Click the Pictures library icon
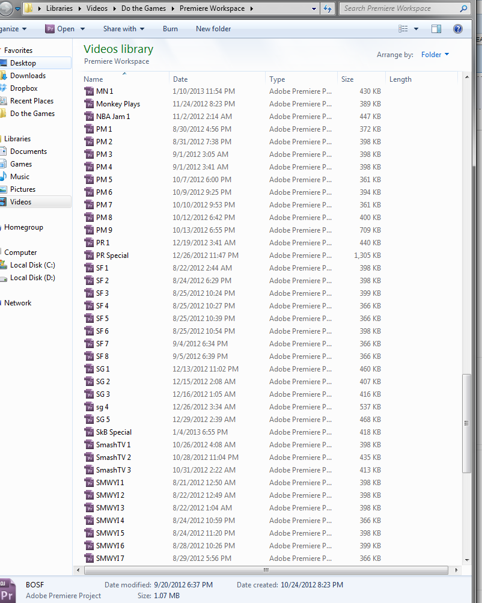This screenshot has width=482, height=603. click(3, 189)
